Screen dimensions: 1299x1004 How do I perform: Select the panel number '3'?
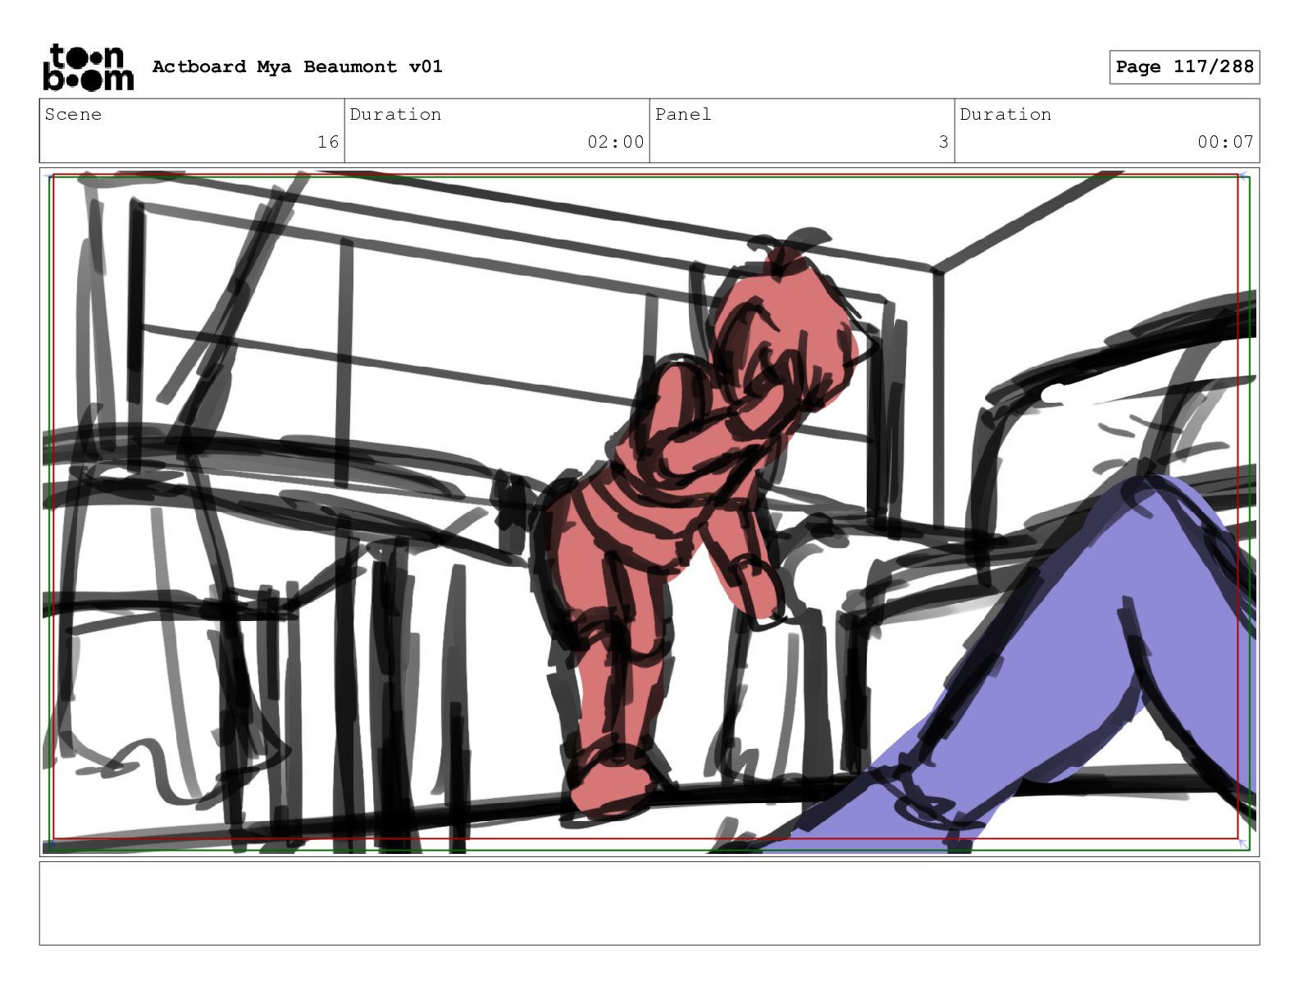(944, 142)
